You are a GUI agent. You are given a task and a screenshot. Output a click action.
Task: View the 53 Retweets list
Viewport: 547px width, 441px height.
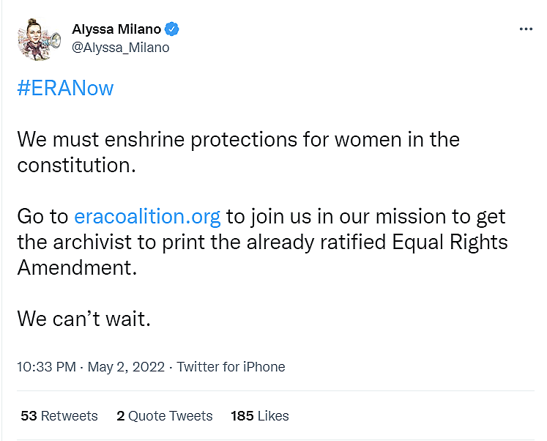pyautogui.click(x=59, y=416)
